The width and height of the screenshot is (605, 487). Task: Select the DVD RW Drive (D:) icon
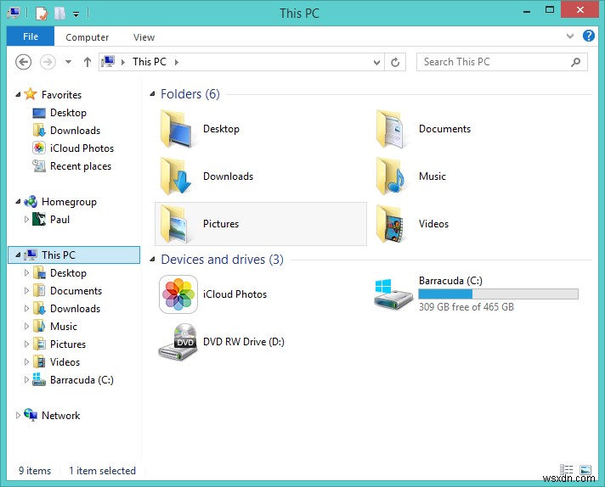point(178,342)
